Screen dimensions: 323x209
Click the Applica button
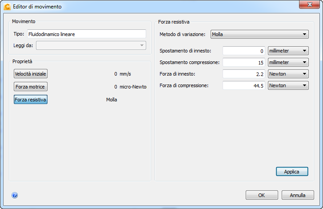(x=292, y=172)
